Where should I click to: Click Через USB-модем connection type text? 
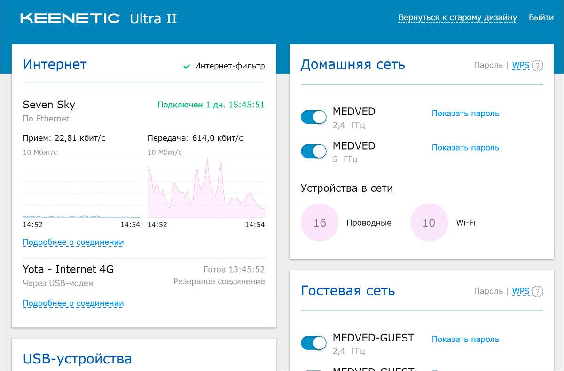(x=58, y=283)
